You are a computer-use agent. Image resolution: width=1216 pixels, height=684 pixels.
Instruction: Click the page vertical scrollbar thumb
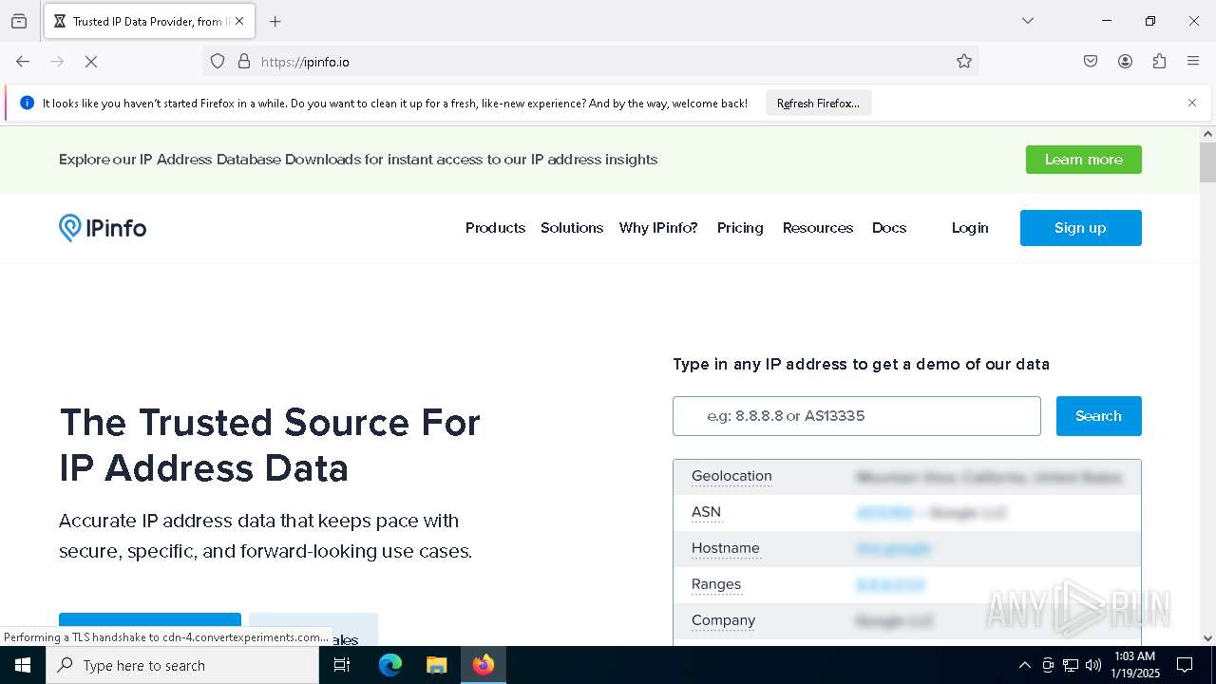[1207, 162]
